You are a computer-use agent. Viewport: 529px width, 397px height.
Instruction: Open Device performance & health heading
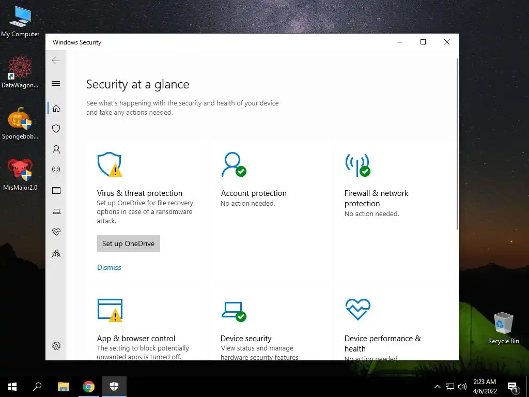coord(383,343)
